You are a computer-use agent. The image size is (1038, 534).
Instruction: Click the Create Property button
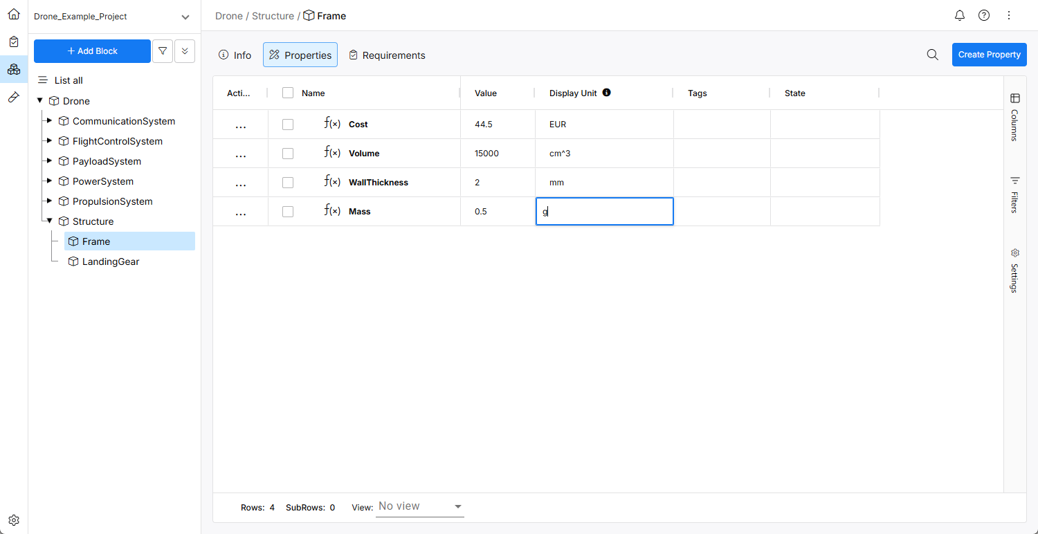989,55
